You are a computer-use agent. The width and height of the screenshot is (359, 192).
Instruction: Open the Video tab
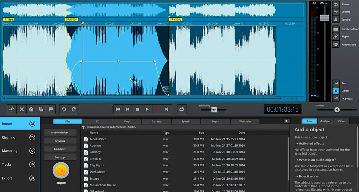342,121
